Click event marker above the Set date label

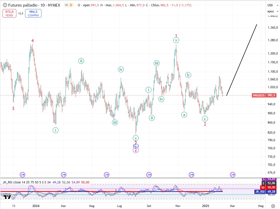tap(149, 175)
